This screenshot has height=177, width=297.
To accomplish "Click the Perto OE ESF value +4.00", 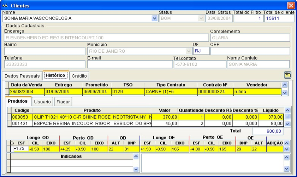I will [197, 149].
